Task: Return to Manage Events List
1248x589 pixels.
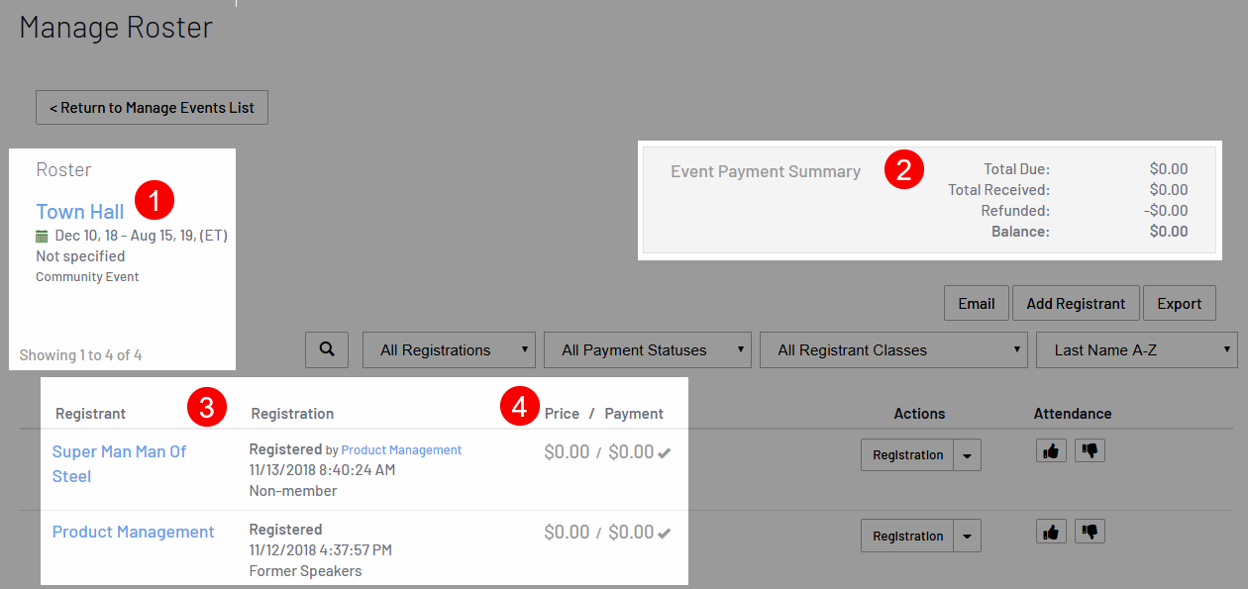Action: click(152, 108)
